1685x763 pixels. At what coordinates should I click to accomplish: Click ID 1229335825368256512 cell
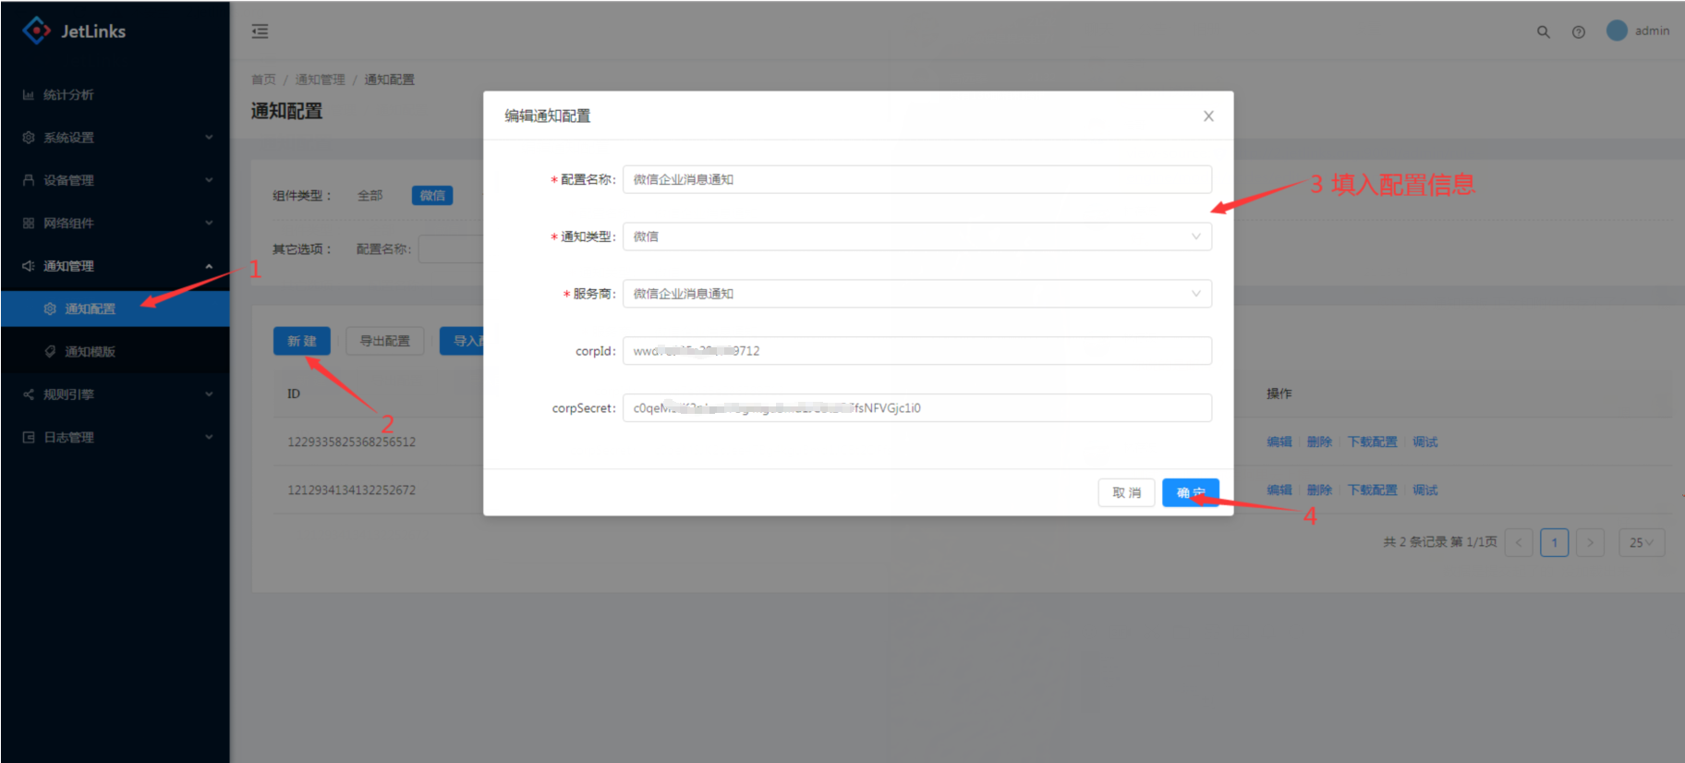[351, 442]
